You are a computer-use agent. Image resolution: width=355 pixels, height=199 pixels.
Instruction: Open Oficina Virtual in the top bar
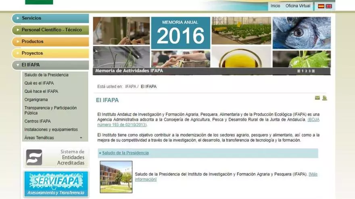[298, 6]
